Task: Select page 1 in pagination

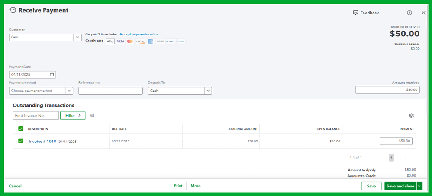Action: [x=391, y=158]
